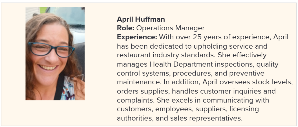Click the words licensing authorities
This screenshot has width=298, height=127.
tap(188, 114)
